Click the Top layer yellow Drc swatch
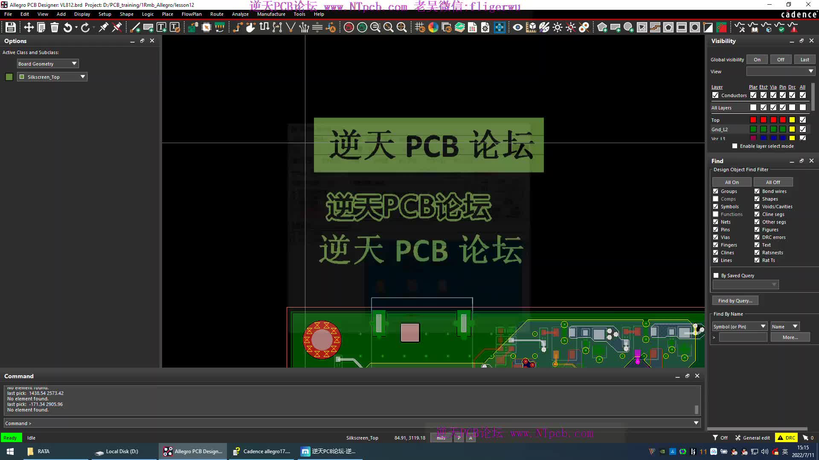Image resolution: width=819 pixels, height=460 pixels. coord(792,120)
